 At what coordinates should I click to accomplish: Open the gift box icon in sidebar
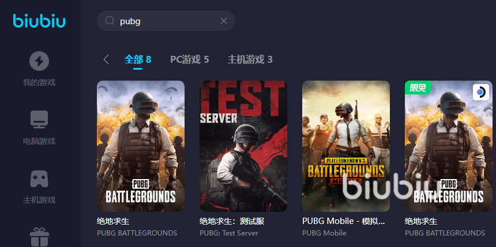click(39, 237)
